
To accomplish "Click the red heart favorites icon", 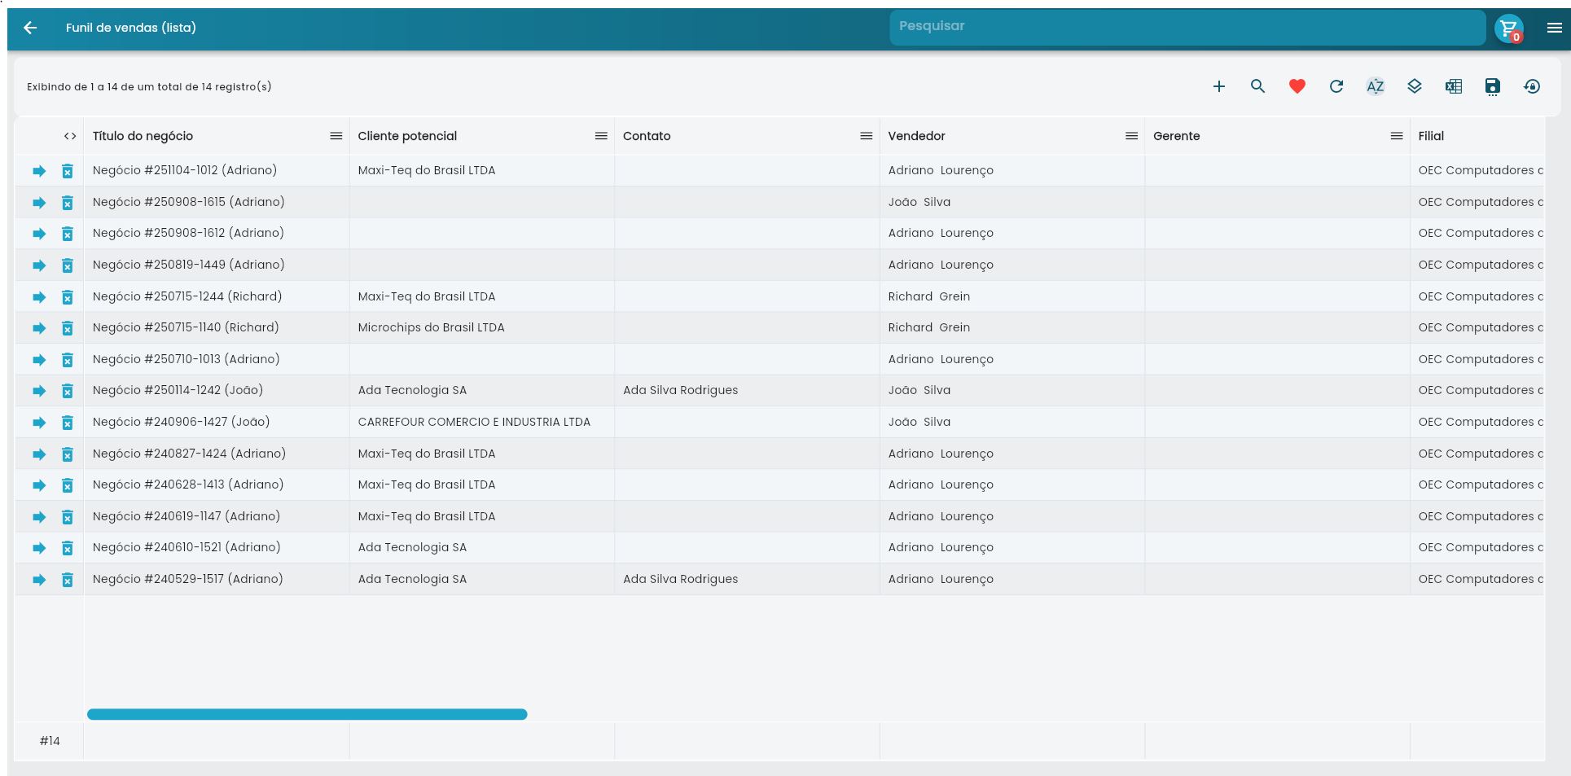I will 1297,85.
